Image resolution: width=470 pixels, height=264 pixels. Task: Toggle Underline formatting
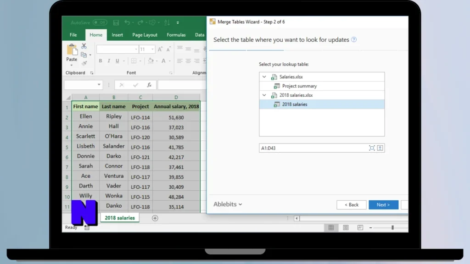[x=117, y=61]
